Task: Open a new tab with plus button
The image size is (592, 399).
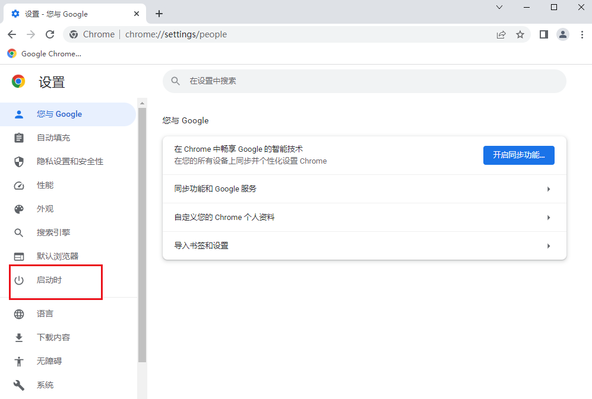Action: pos(159,14)
